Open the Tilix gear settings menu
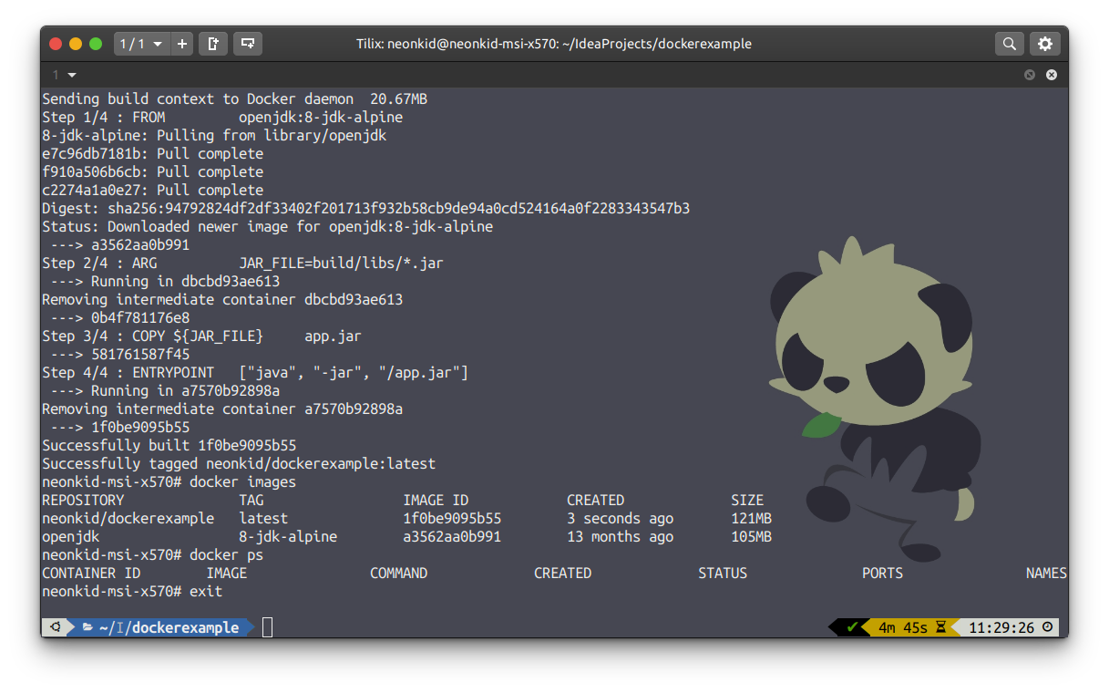This screenshot has width=1109, height=693. [1045, 43]
